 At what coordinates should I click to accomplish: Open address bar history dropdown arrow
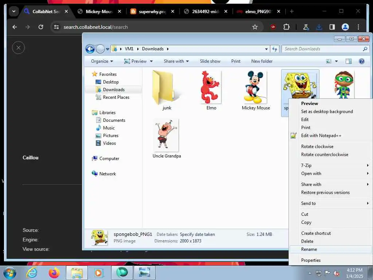coord(266,49)
